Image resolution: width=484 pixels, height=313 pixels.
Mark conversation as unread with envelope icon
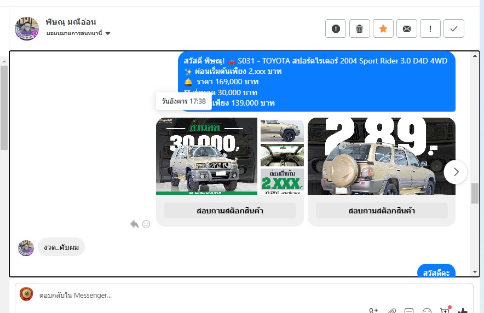pos(407,28)
